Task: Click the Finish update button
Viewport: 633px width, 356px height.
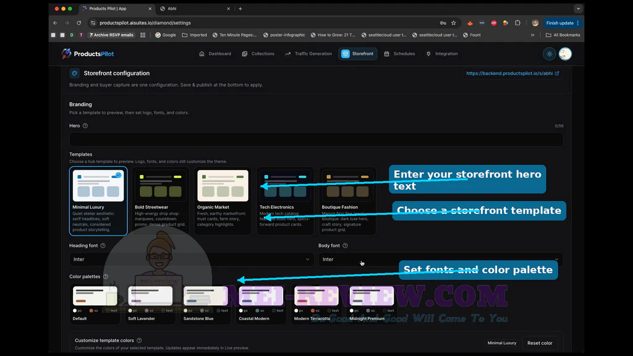Action: 559,23
